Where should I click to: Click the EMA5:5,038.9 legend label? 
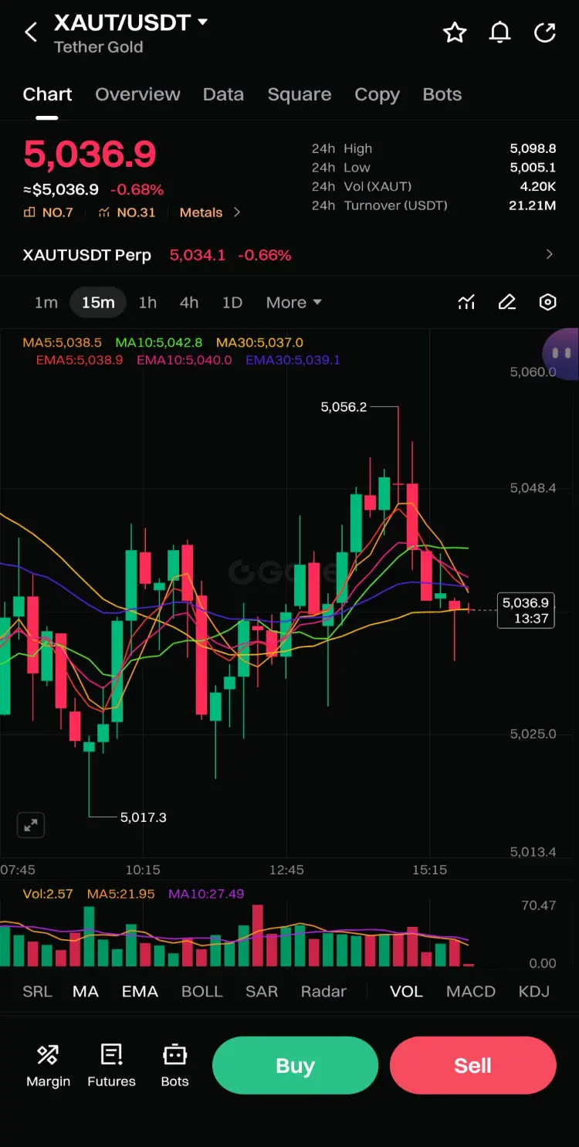[80, 360]
